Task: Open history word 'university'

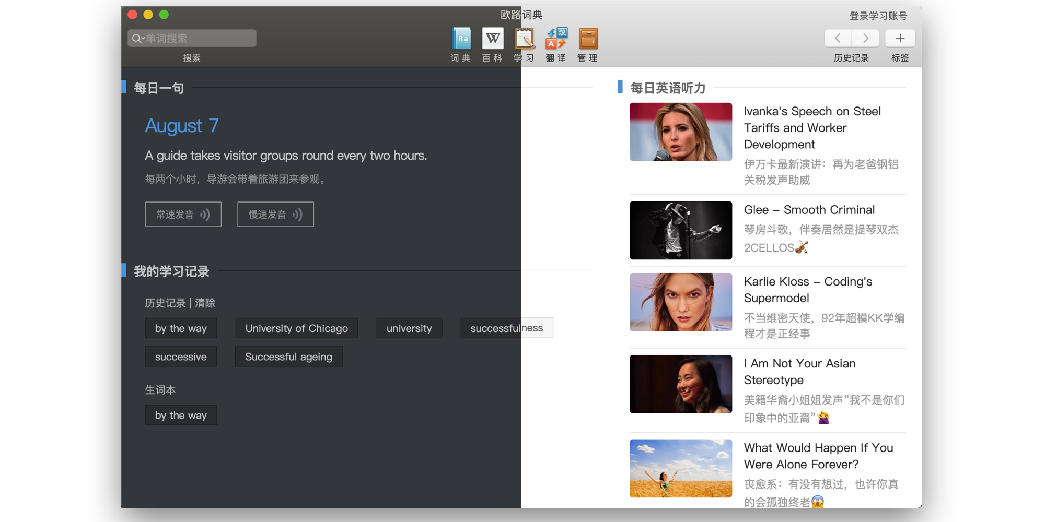Action: coord(409,328)
